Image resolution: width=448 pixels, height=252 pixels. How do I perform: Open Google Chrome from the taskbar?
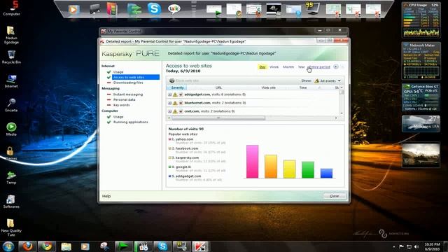click(x=47, y=246)
